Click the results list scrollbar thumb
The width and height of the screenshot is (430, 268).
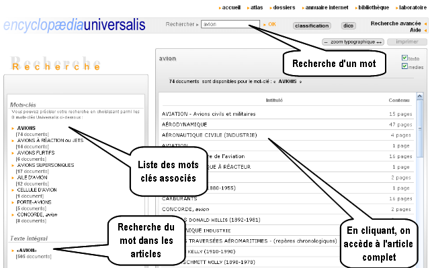420,129
